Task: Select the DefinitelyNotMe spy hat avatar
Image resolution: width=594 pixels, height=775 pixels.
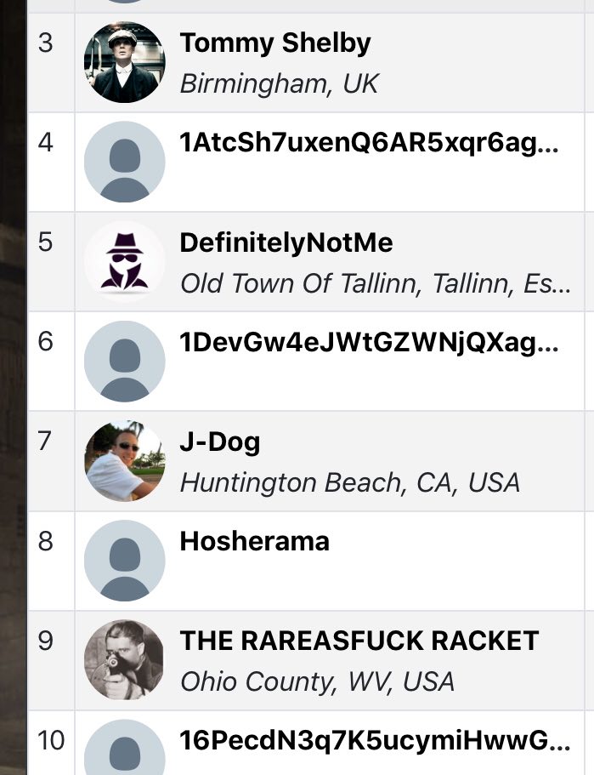Action: point(124,261)
